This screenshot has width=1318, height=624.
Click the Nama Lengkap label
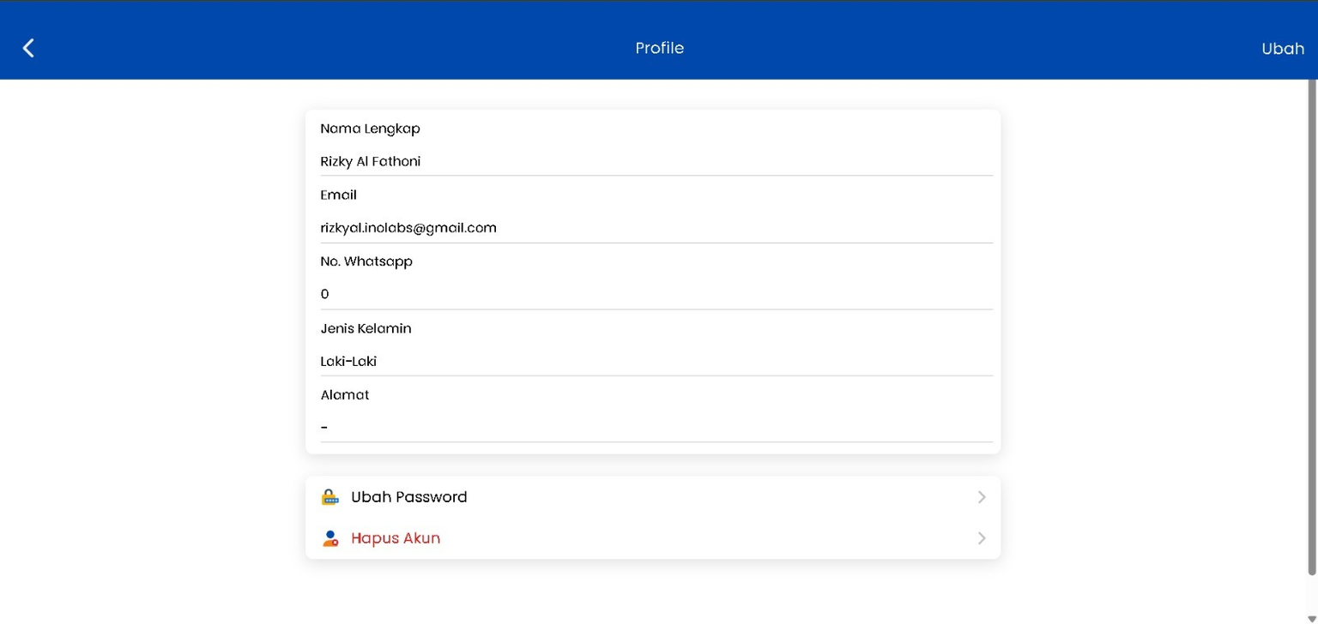coord(370,129)
